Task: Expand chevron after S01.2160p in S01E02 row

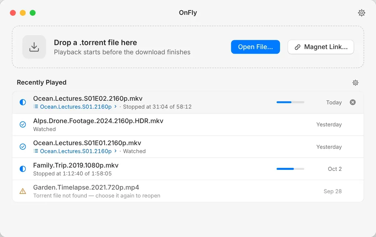Action: pyautogui.click(x=115, y=107)
